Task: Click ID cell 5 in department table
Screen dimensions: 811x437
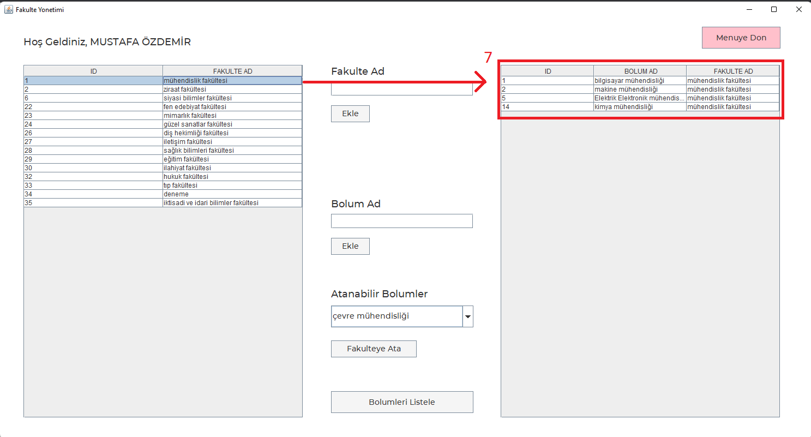Action: [x=548, y=98]
